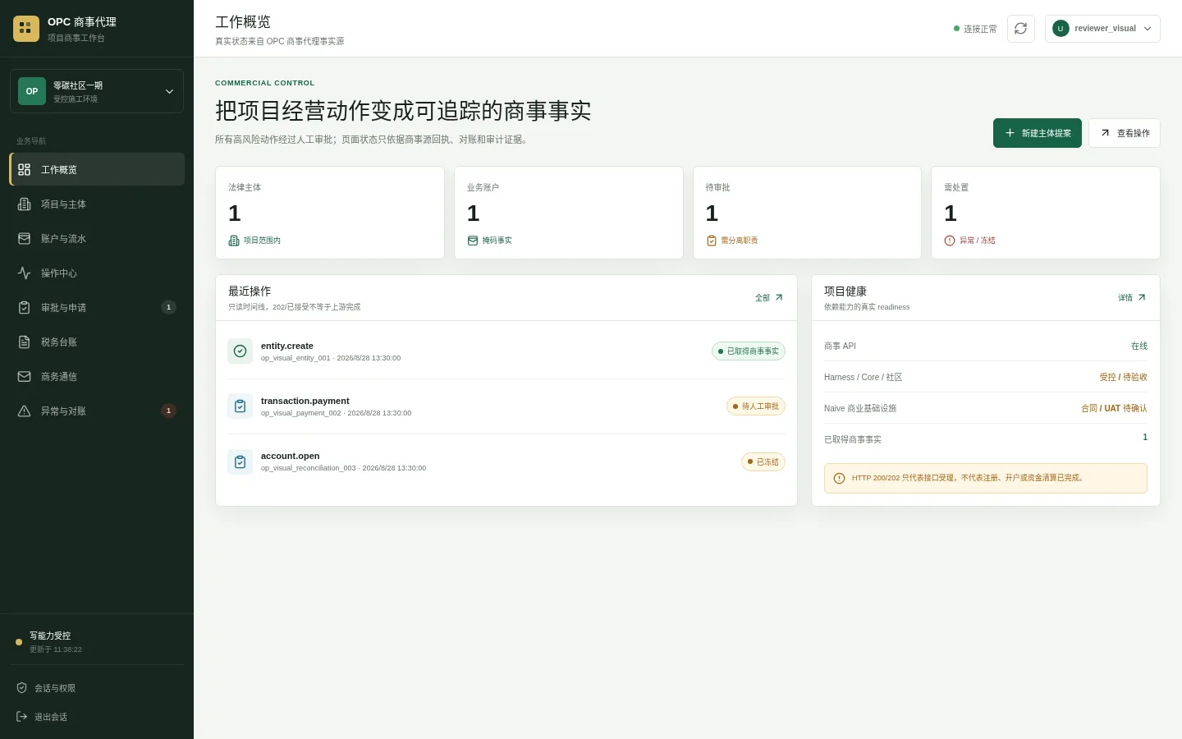Image resolution: width=1182 pixels, height=739 pixels.
Task: Select the transaction.payment operation title
Action: 305,401
